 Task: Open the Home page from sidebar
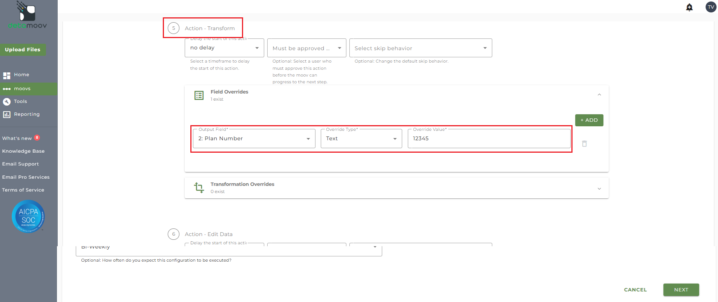(x=21, y=75)
